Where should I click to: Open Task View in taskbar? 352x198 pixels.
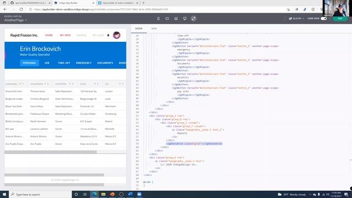click(x=85, y=194)
